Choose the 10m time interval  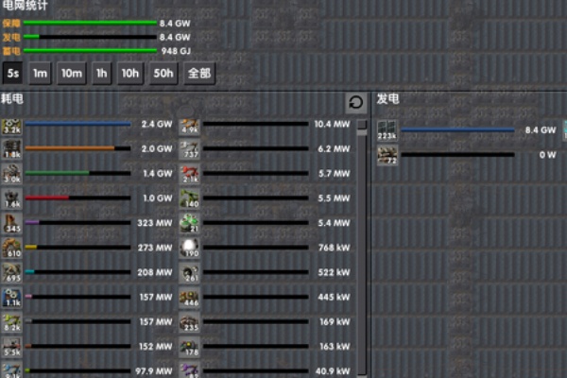click(71, 73)
